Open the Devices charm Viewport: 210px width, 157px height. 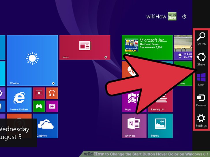point(201,100)
